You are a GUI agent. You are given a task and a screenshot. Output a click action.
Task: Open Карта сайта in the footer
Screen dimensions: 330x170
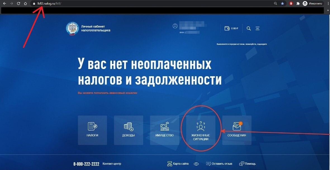pos(178,164)
